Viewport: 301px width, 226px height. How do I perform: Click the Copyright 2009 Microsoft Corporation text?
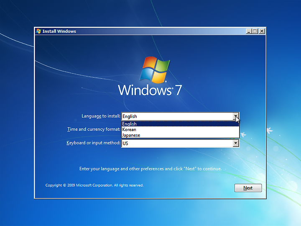pos(94,185)
